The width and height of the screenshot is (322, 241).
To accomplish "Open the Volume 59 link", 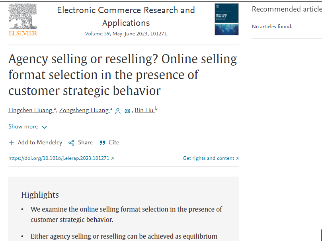I will click(x=98, y=34).
